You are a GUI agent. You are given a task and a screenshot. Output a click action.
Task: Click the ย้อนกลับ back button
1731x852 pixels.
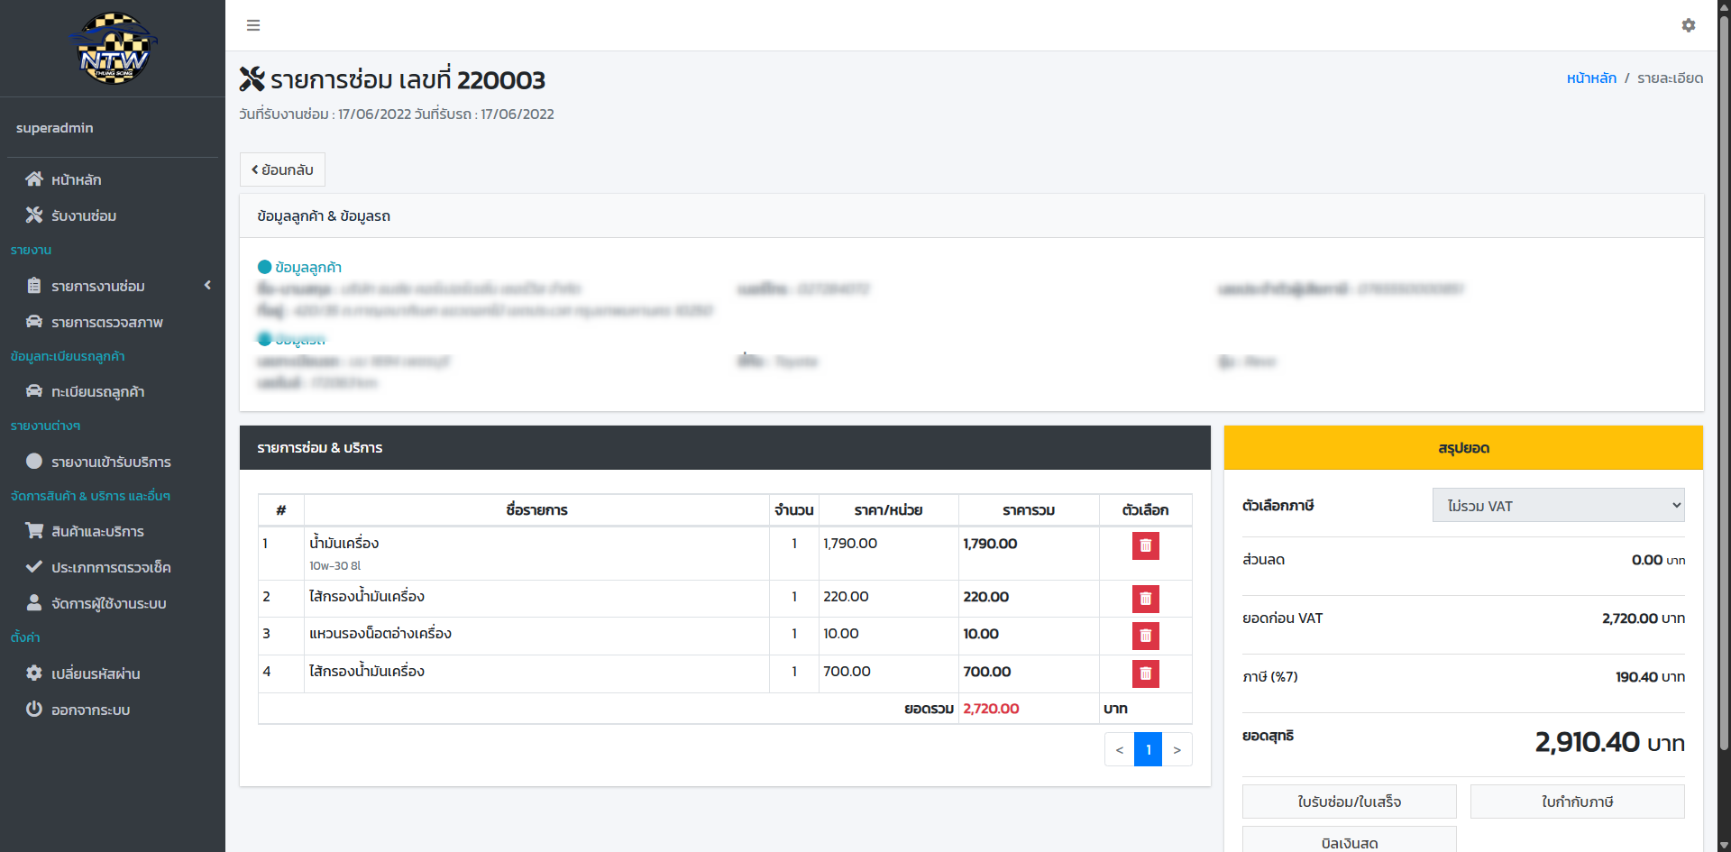click(282, 169)
